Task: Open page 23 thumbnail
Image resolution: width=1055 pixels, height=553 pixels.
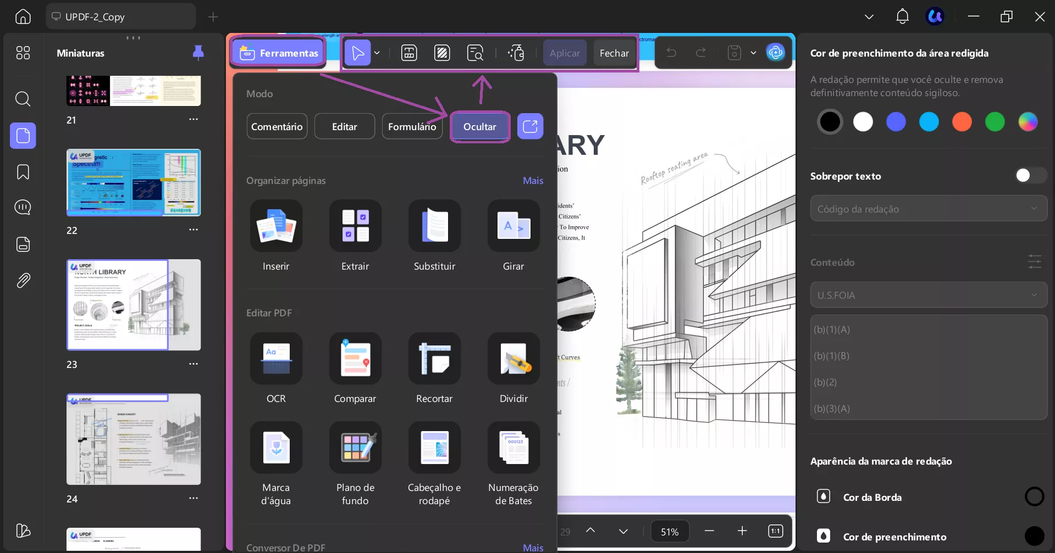Action: pos(134,305)
